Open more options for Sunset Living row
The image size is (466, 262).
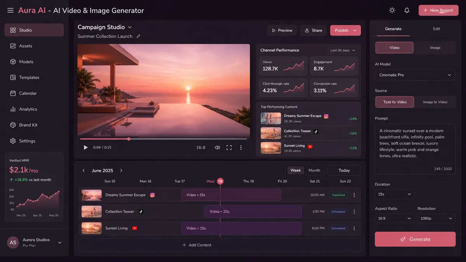pos(354,228)
